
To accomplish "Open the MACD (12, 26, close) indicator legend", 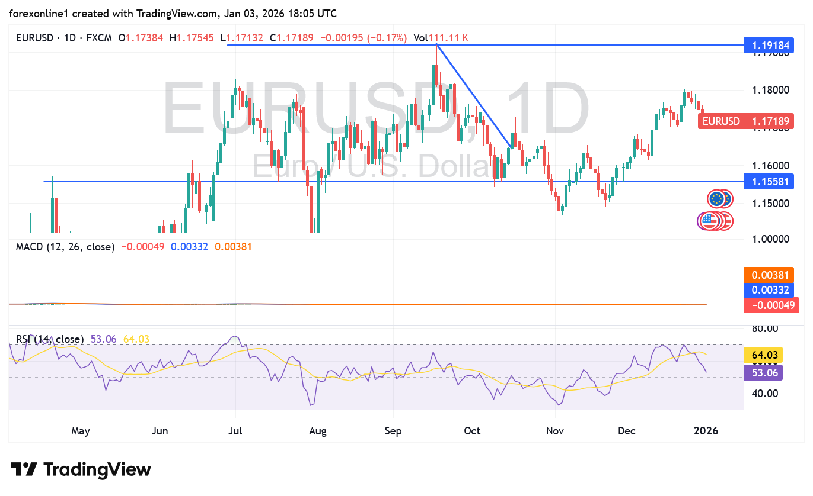I will click(x=65, y=247).
